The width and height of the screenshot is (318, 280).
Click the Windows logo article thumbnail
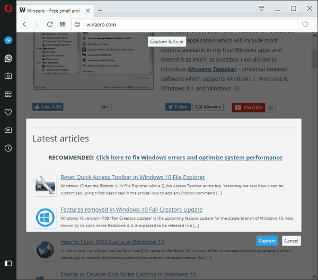[45, 218]
